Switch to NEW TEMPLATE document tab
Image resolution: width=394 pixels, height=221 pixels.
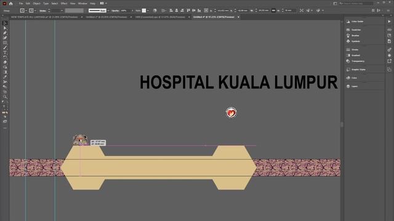[44, 17]
